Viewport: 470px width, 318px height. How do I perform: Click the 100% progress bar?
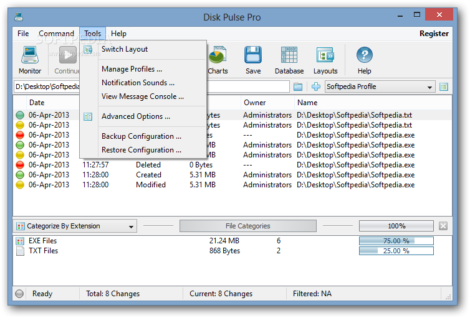point(396,226)
